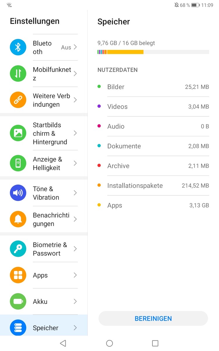Tap the orange Weitere Verbindungen link icon
Screen dimensions: 219x351
pyautogui.click(x=18, y=100)
